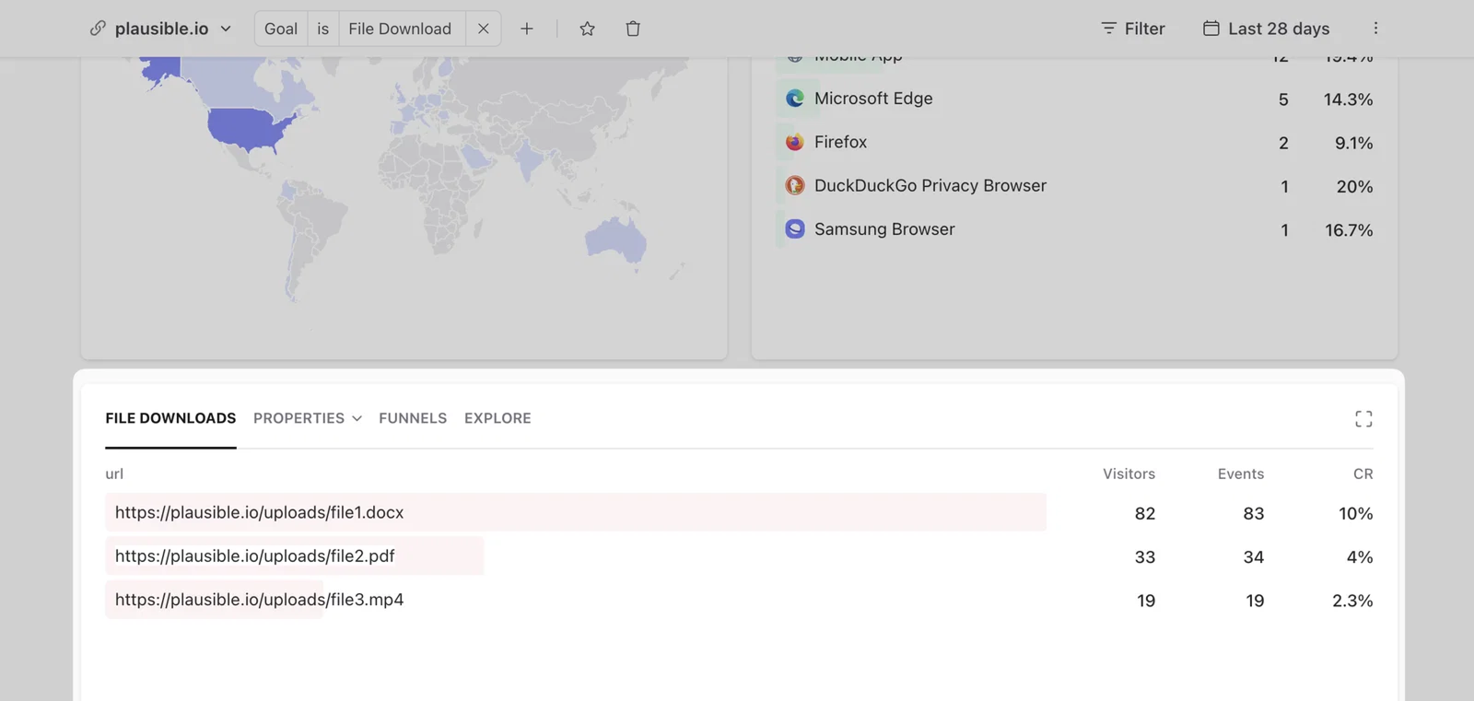Select the Microsoft Edge row label
The width and height of the screenshot is (1474, 701).
click(x=873, y=99)
